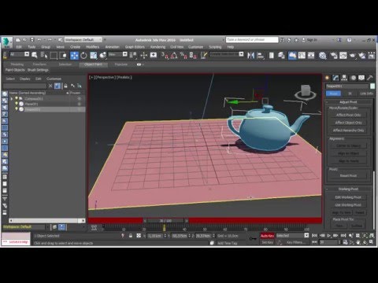Click the Select Object tool
Screen dimensions: 378x283
pyautogui.click(x=35, y=55)
